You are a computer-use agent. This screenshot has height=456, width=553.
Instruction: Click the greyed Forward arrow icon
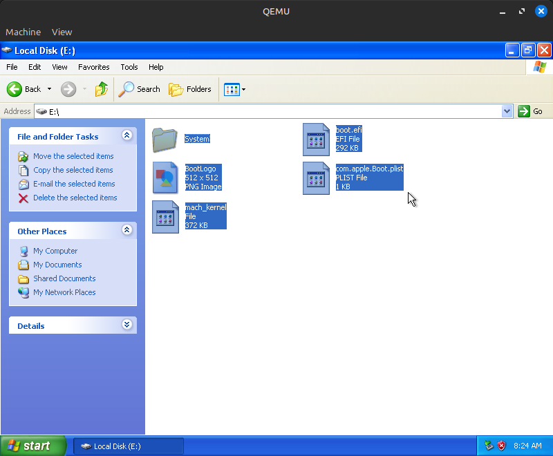[68, 89]
